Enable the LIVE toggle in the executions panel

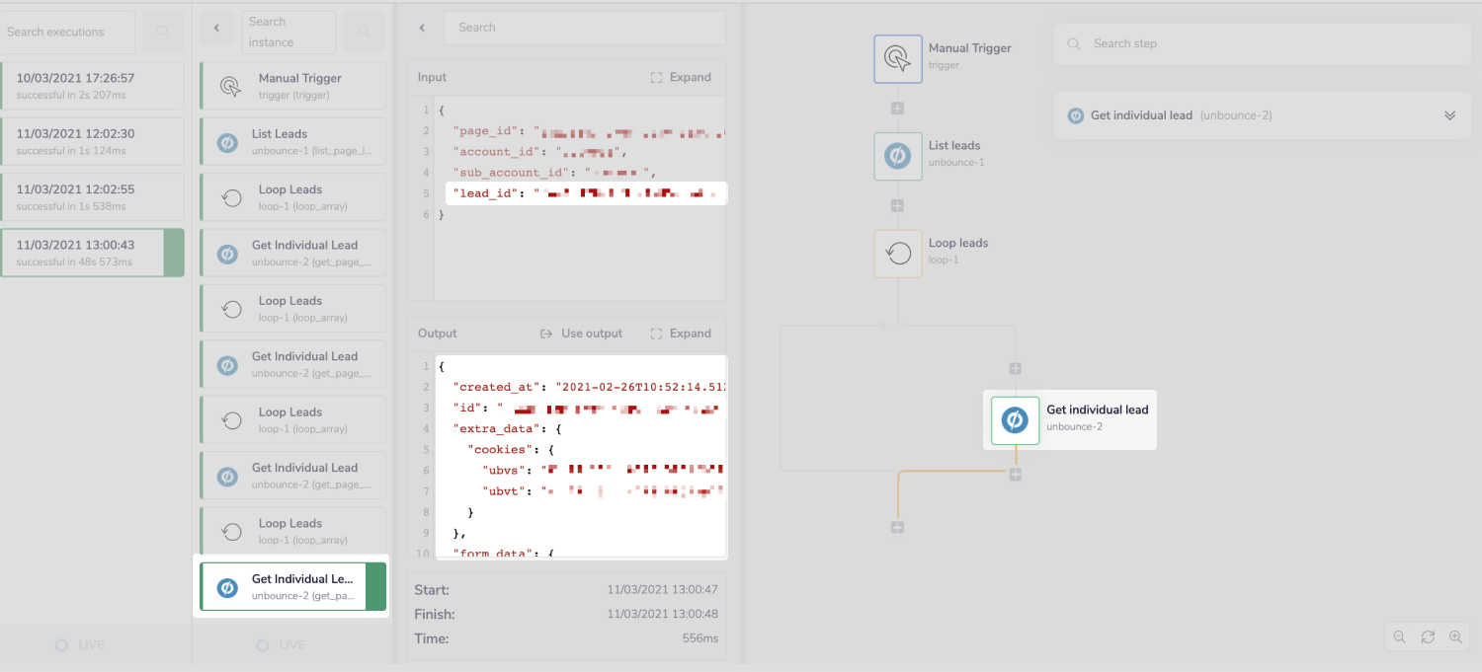click(79, 644)
